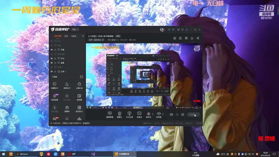Open the lyrics assistant tool icon in third row
The image size is (279, 157).
[79, 109]
